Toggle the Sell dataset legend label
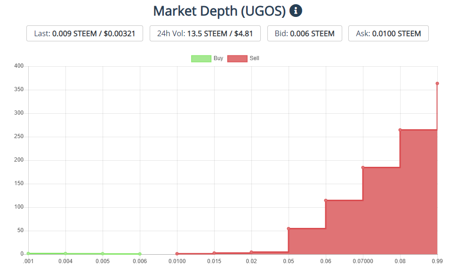450x273 pixels. pos(254,58)
